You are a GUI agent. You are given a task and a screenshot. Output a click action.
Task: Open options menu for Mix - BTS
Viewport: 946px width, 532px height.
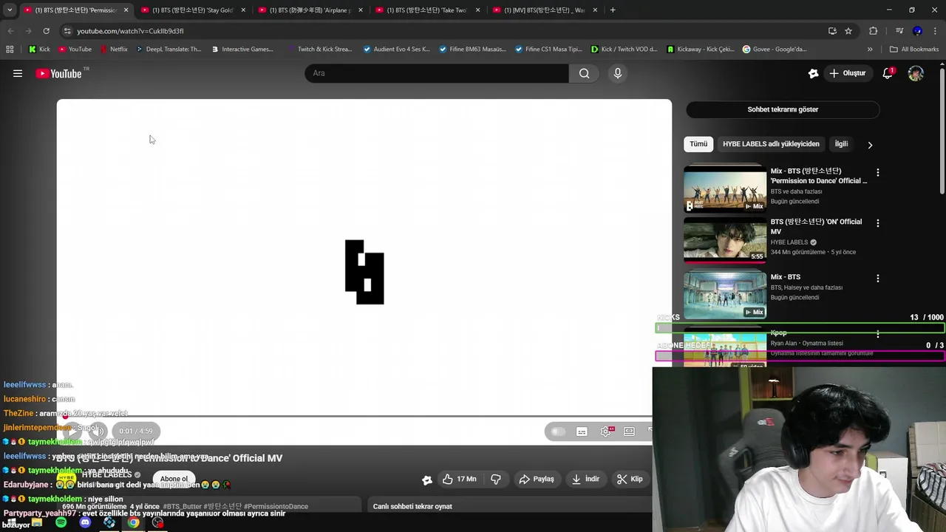coord(878,279)
